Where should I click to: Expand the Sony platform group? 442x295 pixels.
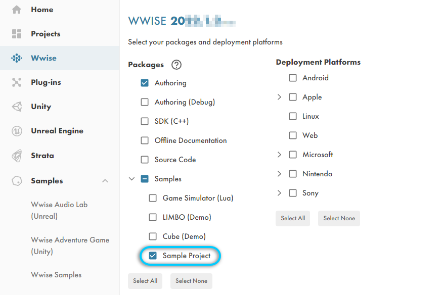click(x=279, y=193)
